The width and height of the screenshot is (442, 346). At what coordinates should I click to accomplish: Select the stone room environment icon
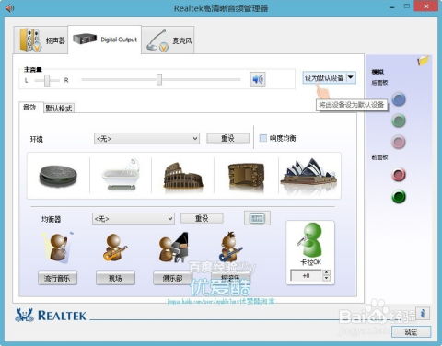click(x=246, y=175)
